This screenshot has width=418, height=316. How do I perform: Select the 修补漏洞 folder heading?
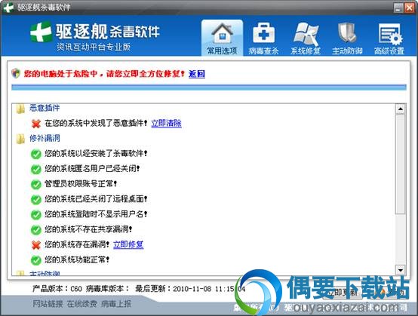pos(45,138)
